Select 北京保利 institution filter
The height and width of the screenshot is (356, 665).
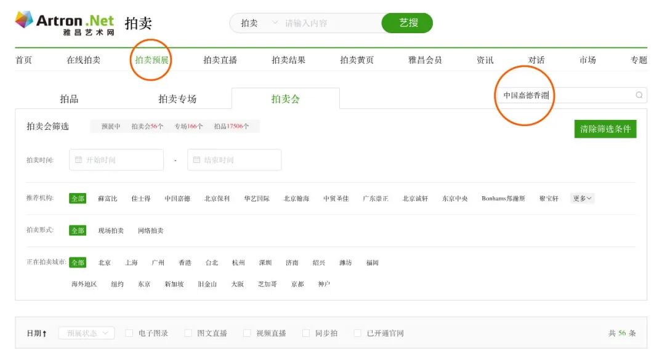click(217, 199)
